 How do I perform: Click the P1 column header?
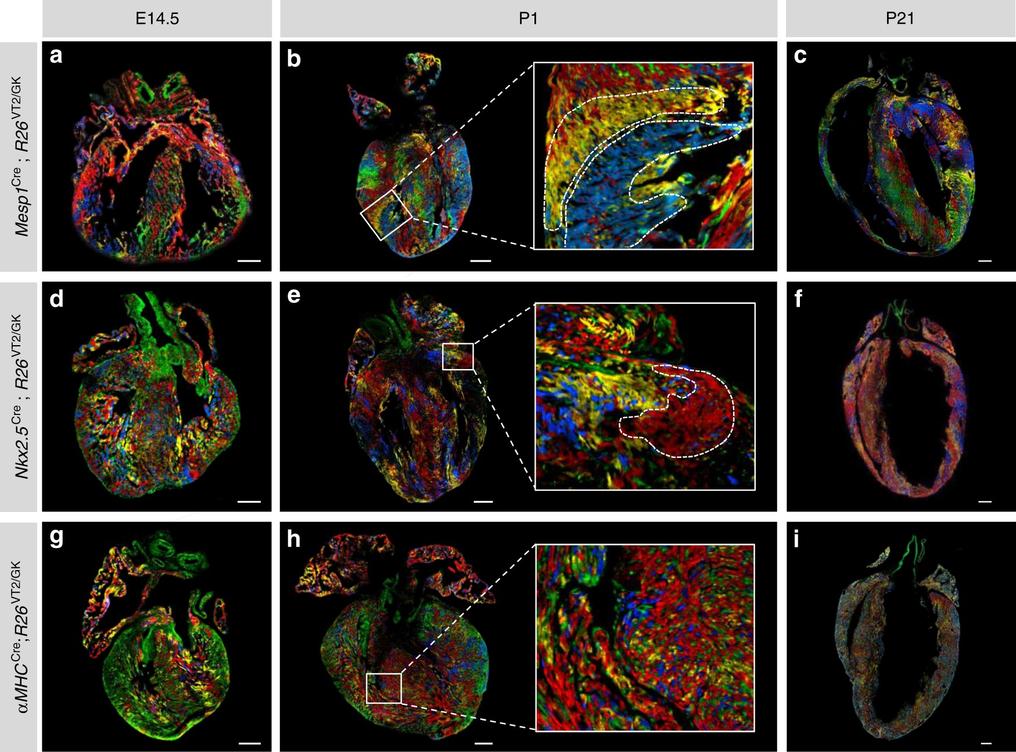pos(529,19)
